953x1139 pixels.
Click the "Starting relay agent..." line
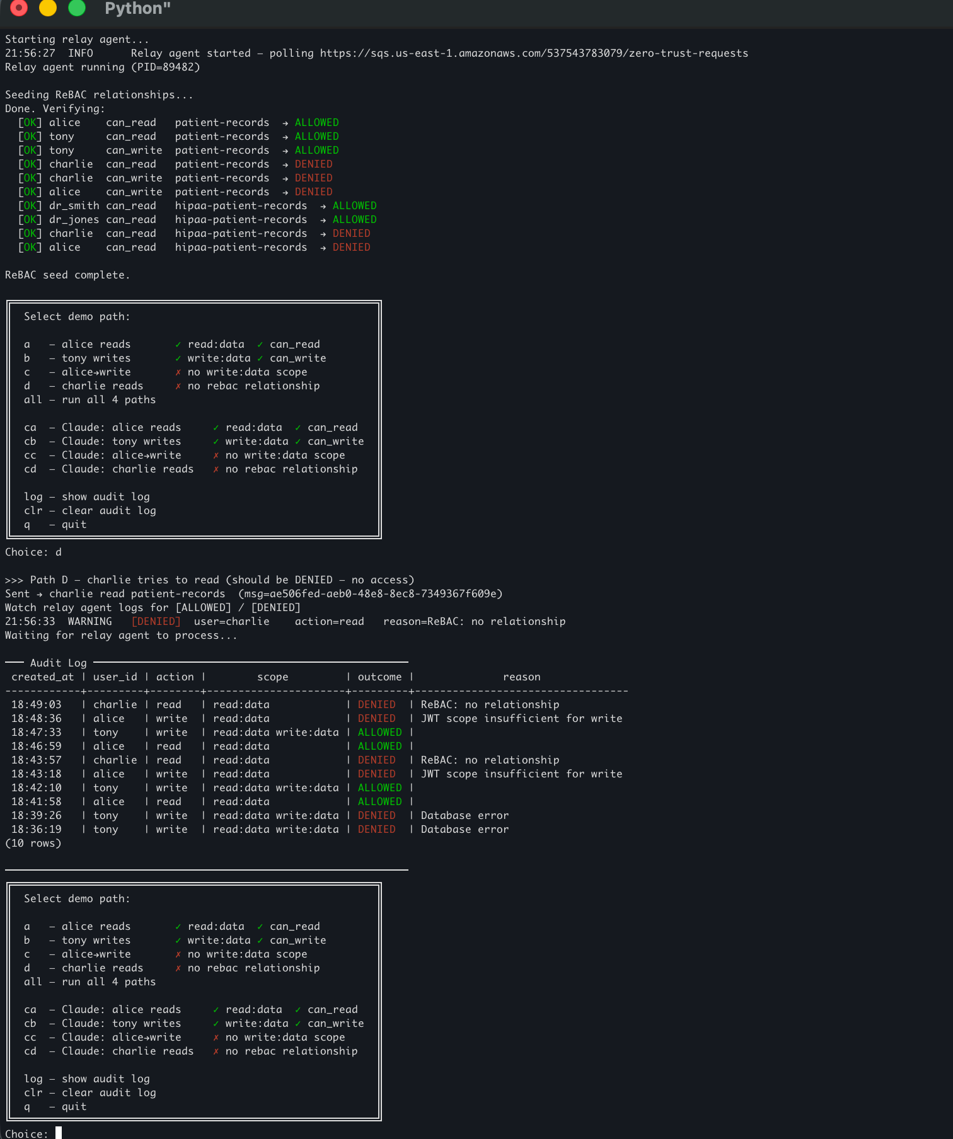tap(77, 40)
